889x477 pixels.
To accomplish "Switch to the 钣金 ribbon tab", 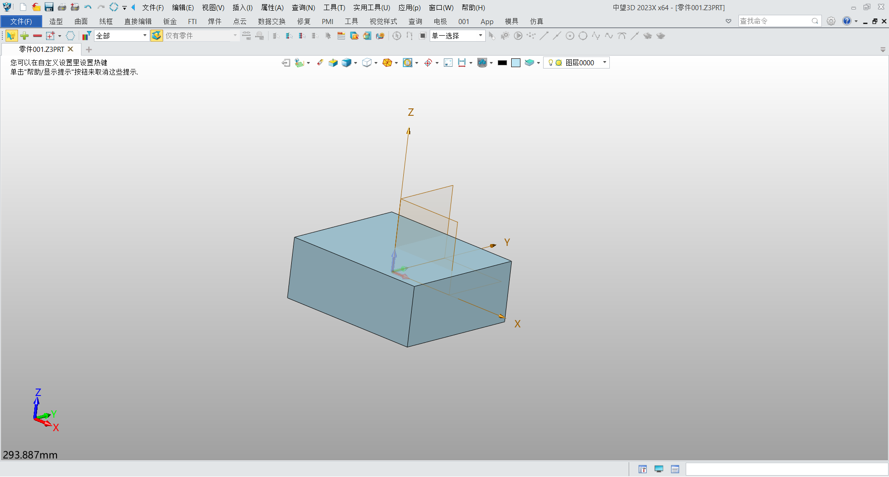I will tap(170, 21).
